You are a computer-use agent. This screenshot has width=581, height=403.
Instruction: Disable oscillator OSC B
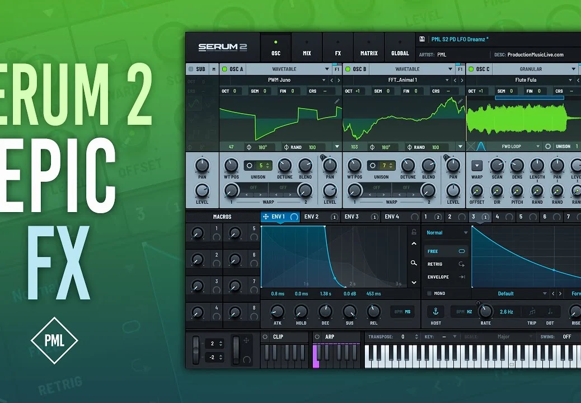348,69
